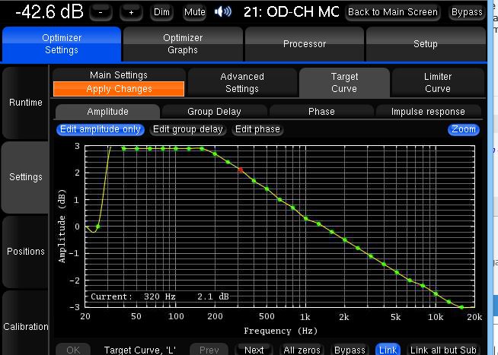498x355 pixels.
Task: Select the green curve point at 100 Hz
Action: [176, 149]
